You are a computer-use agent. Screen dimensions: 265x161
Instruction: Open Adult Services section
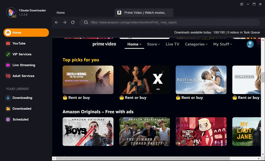pyautogui.click(x=20, y=76)
